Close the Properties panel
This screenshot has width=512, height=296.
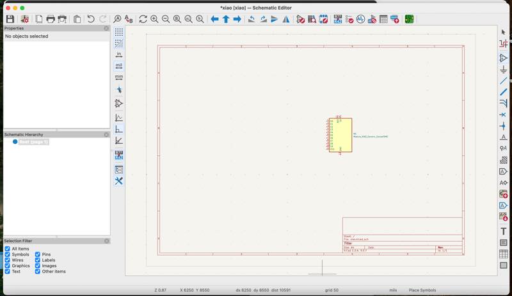(x=106, y=28)
